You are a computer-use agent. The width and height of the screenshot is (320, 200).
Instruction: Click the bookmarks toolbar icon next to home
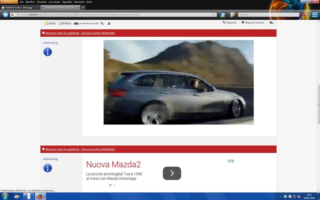click(232, 15)
